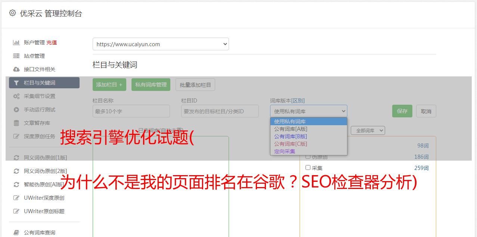Click the 259词 count next to 采集

[x=421, y=168]
